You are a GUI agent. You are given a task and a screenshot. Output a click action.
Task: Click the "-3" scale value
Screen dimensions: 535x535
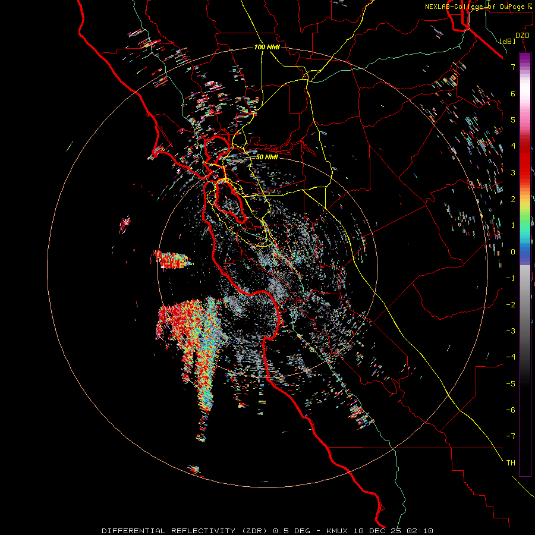tap(511, 331)
